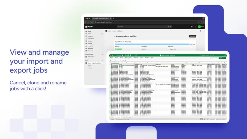Click the browser forward arrow
247x139 pixels.
point(89,22)
